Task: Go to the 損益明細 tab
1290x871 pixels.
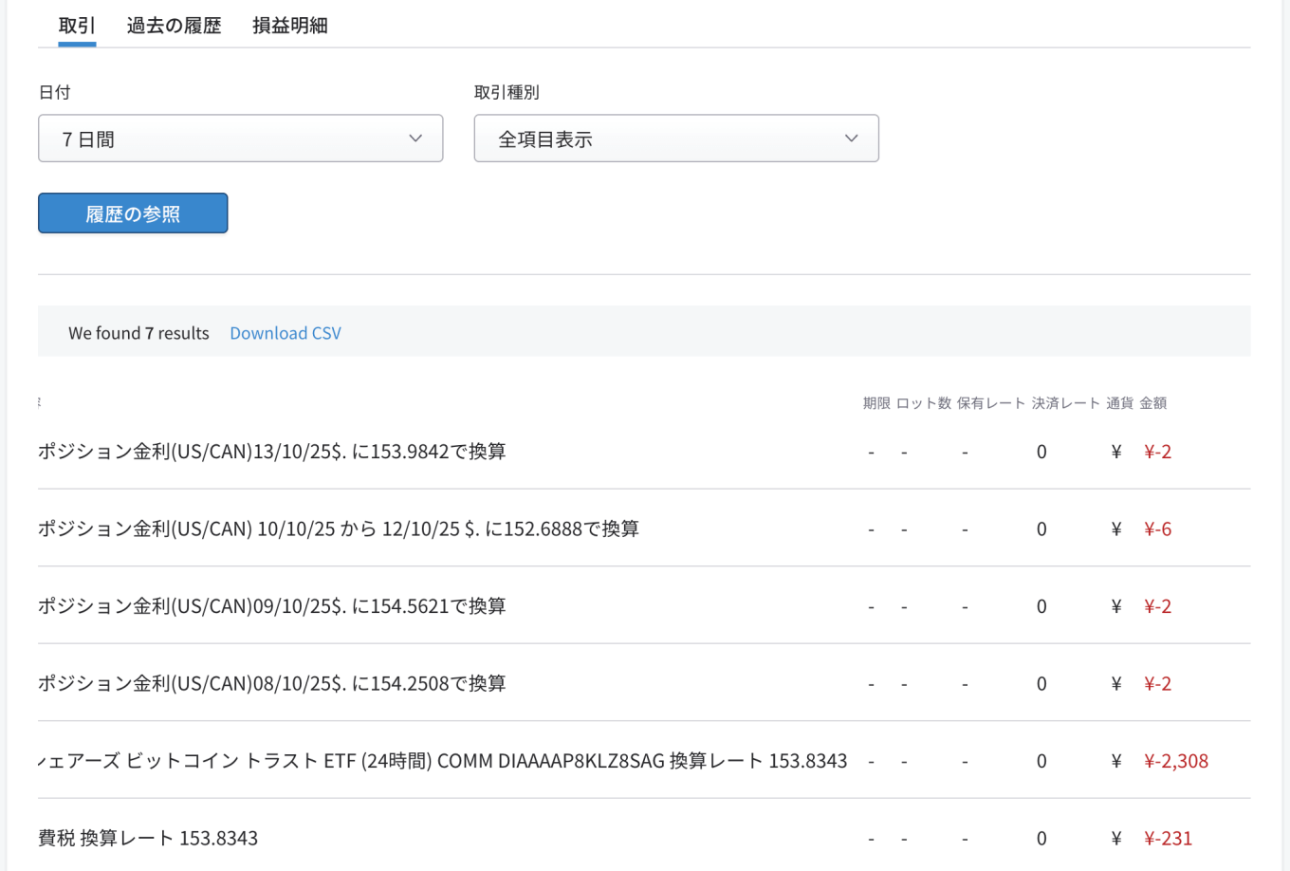Action: [290, 26]
